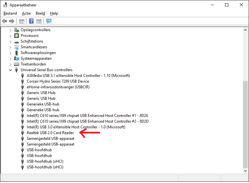Click the Processors chip icon

(x=17, y=36)
